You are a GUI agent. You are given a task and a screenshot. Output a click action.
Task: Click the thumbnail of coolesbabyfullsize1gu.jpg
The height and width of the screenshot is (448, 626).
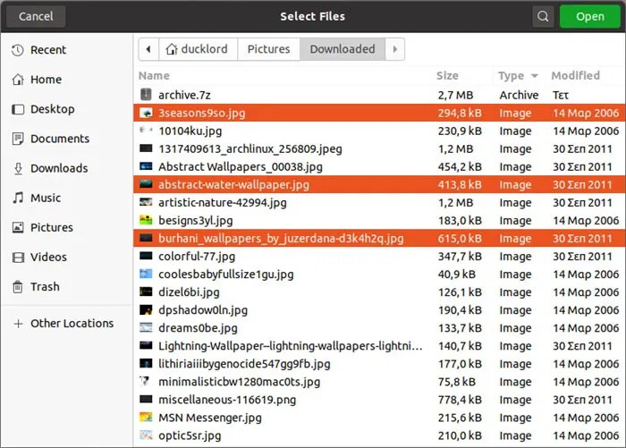pos(146,274)
